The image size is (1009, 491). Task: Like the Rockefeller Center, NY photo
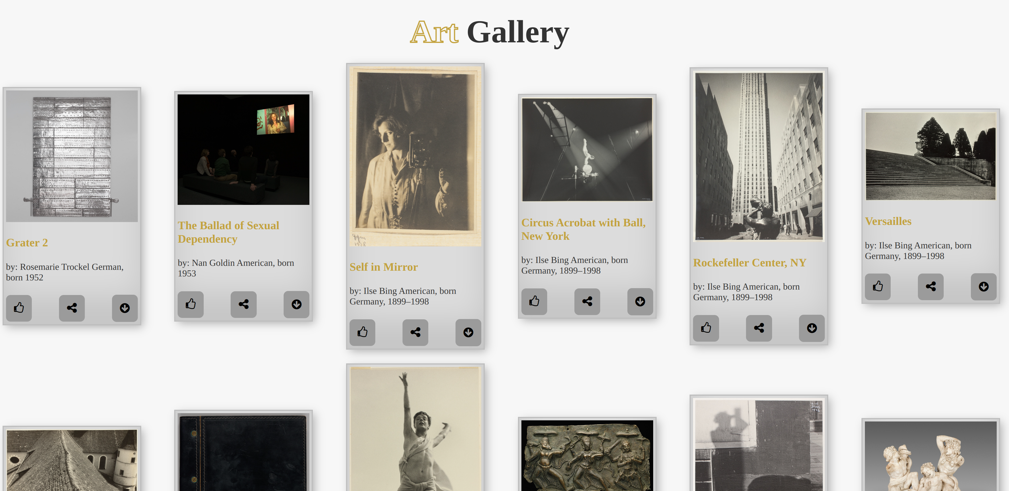coord(706,328)
